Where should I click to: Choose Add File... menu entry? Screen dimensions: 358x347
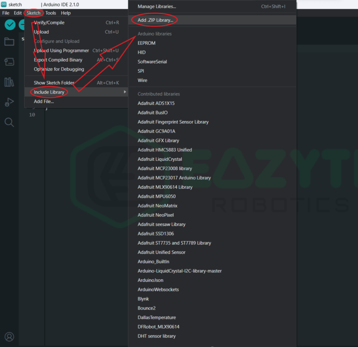[x=76, y=102]
